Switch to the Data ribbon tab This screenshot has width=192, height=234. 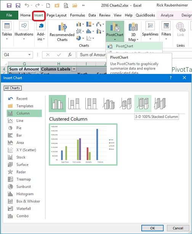92,15
